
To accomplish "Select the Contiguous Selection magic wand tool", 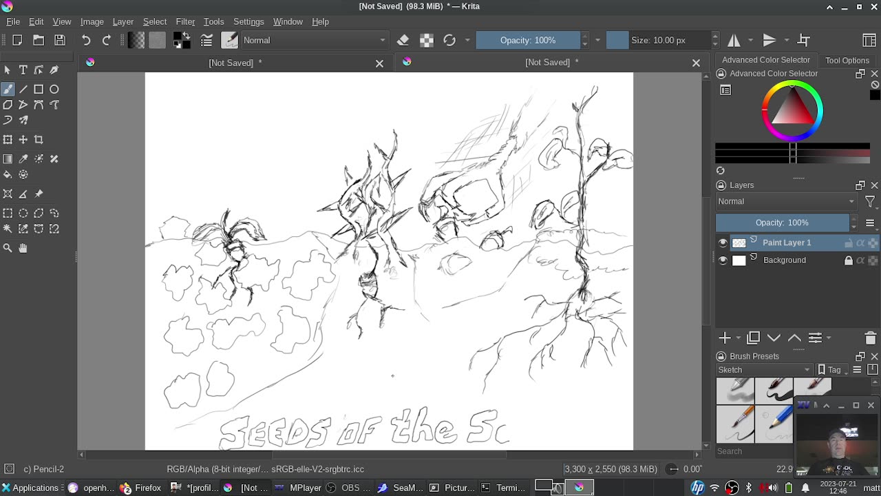I will [x=8, y=229].
